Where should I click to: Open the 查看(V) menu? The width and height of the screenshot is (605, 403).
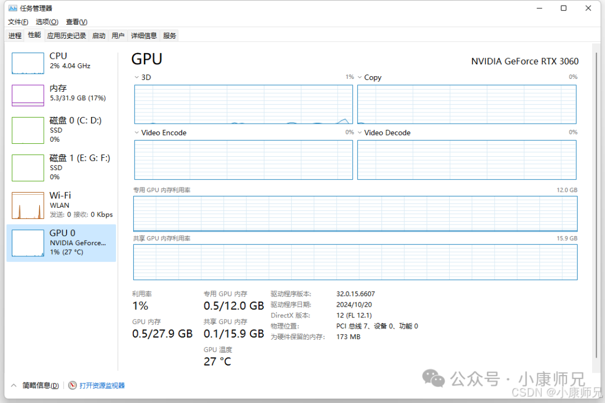click(77, 22)
